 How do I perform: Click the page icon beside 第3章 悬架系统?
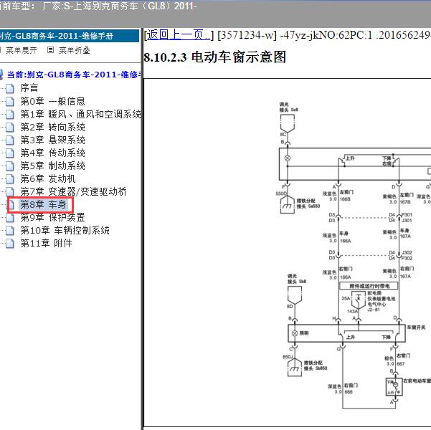click(x=10, y=140)
